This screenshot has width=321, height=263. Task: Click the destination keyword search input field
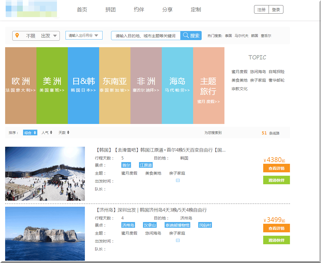pyautogui.click(x=146, y=36)
